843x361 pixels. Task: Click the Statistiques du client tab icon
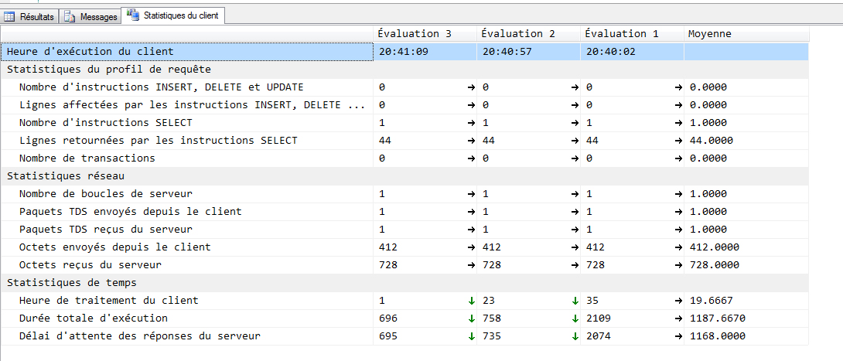click(134, 15)
